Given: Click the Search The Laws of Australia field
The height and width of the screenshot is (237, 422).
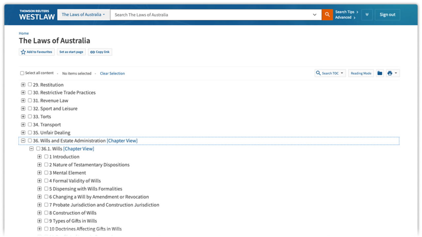Looking at the screenshot, I should click(211, 14).
